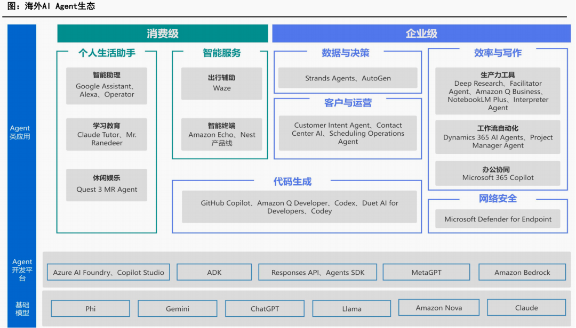Viewport: 576px width, 328px height.
Task: Click the 数据与决策 section heading
Action: [x=345, y=53]
